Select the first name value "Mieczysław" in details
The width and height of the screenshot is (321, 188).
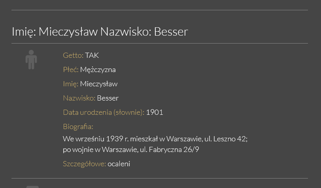click(x=99, y=84)
